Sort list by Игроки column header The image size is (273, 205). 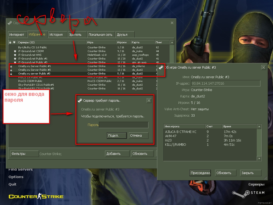point(123,42)
